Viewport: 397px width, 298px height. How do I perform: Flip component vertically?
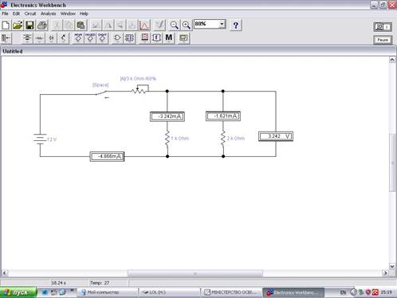120,25
